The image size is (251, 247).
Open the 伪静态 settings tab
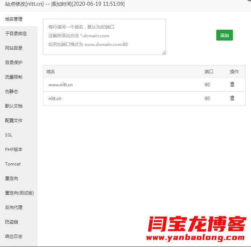pos(12,92)
